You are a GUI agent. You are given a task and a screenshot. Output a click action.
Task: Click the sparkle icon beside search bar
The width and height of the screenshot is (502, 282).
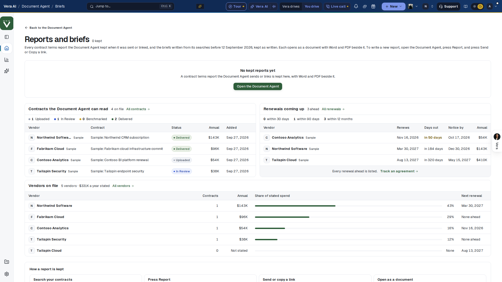tap(200, 6)
